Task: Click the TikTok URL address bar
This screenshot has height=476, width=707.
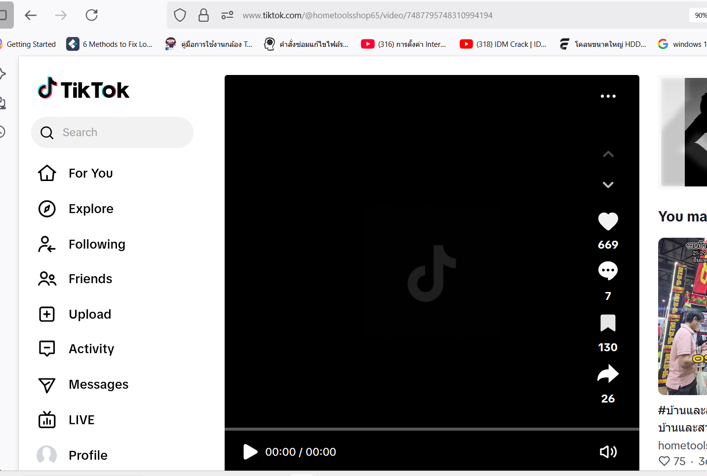Action: tap(367, 15)
